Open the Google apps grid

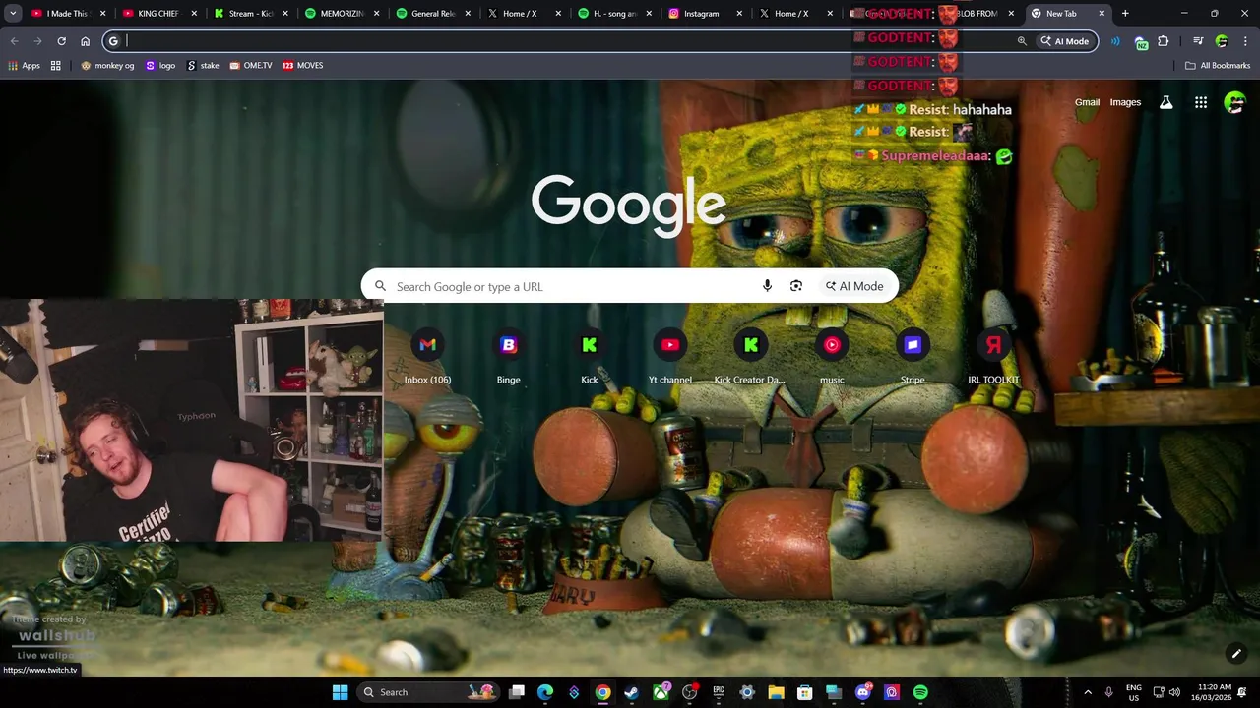(x=1201, y=102)
